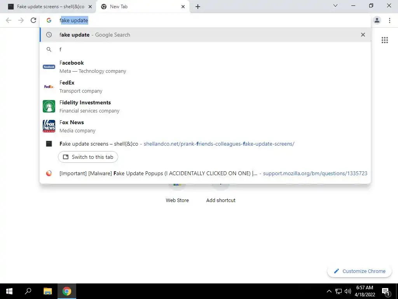Image resolution: width=398 pixels, height=299 pixels.
Task: Open Windows taskbar search
Action: (x=28, y=291)
